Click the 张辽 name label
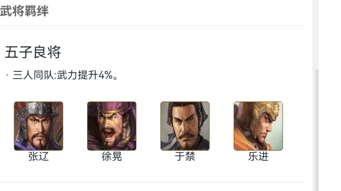The height and width of the screenshot is (191, 341). click(38, 156)
